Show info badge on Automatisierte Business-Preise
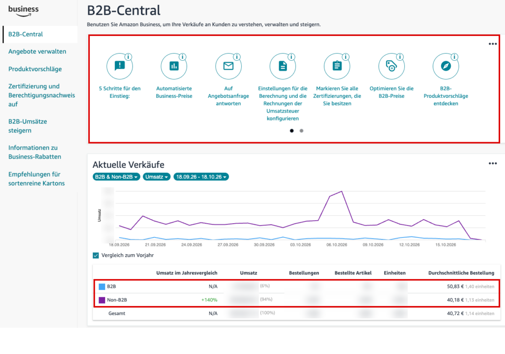The image size is (505, 354). tap(182, 57)
